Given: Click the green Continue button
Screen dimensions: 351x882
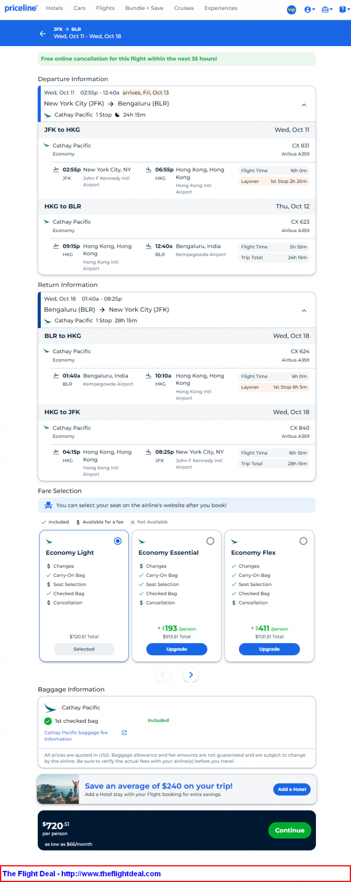Looking at the screenshot, I should pyautogui.click(x=290, y=830).
